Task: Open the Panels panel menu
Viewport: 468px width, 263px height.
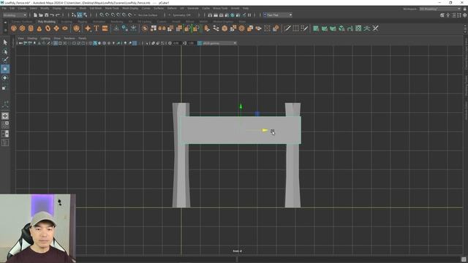Action: (83, 38)
